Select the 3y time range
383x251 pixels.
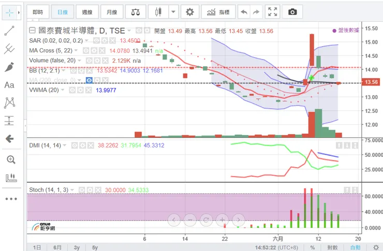click(x=77, y=247)
